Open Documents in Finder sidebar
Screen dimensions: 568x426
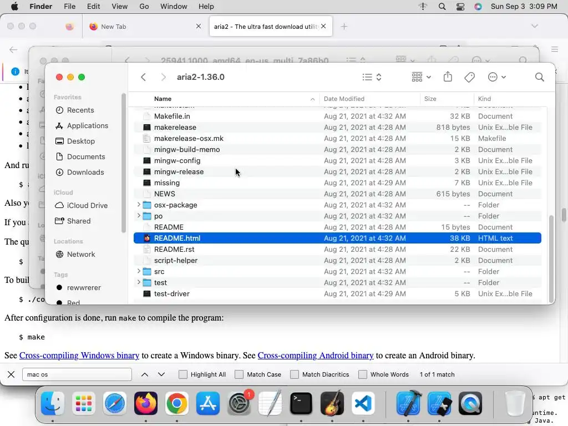click(x=86, y=157)
